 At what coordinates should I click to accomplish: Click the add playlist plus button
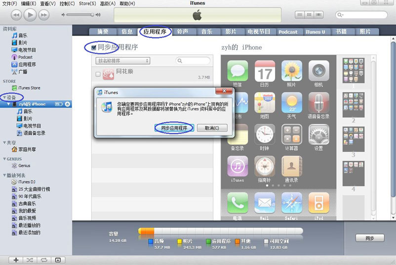(16, 260)
